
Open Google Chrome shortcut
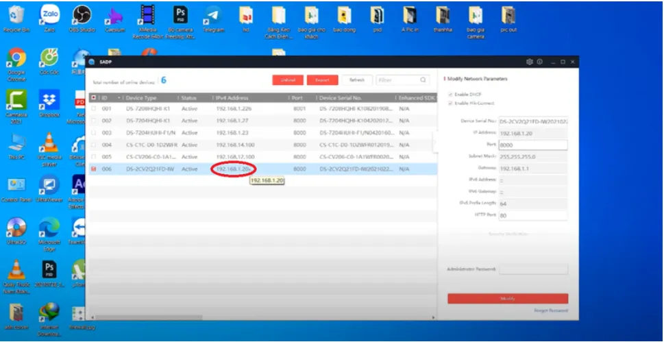pos(16,64)
